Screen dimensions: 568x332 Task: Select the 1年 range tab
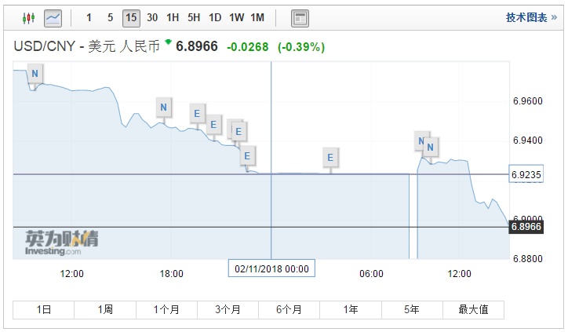pos(351,309)
